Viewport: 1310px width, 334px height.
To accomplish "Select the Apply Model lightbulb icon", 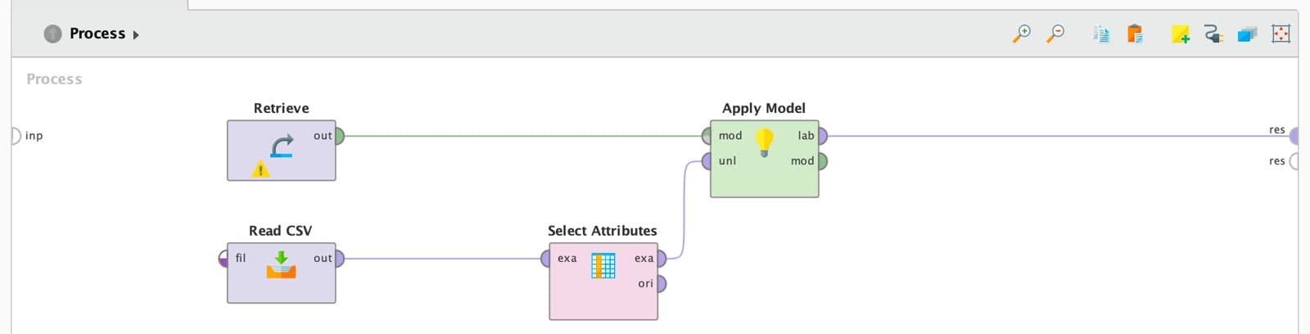I will point(764,142).
